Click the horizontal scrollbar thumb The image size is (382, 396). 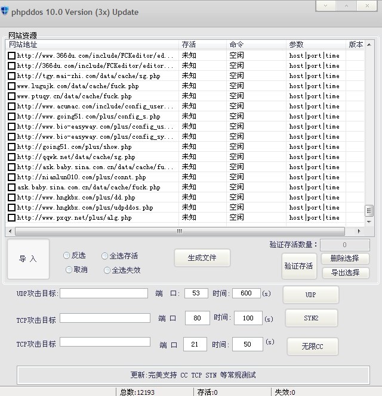180,231
